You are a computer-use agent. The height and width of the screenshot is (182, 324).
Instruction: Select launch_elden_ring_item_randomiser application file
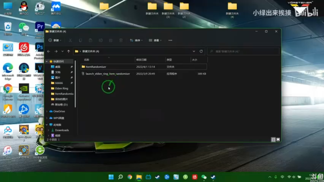coord(144,74)
